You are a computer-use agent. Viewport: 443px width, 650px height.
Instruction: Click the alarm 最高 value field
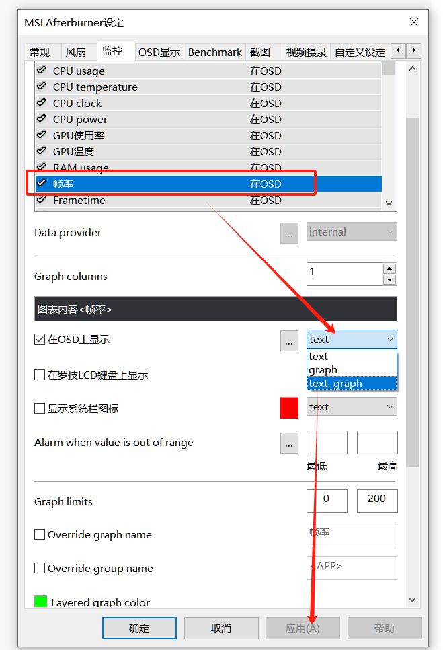(x=377, y=442)
